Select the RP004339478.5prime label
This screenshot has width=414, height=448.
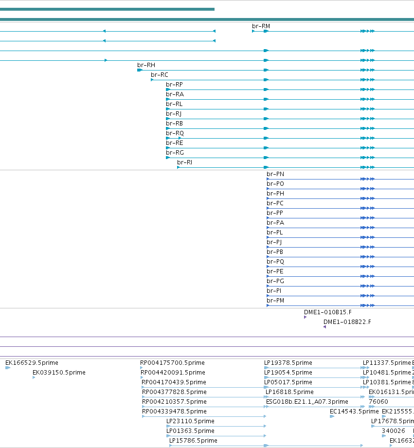point(174,411)
